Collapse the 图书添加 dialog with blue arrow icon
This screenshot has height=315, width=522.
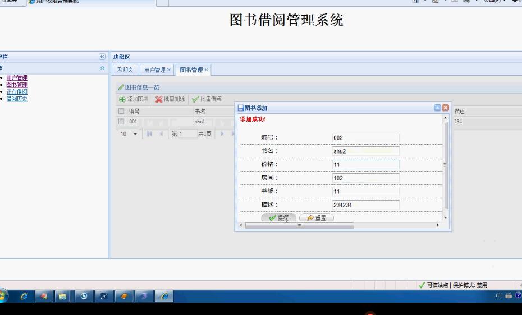click(x=437, y=108)
